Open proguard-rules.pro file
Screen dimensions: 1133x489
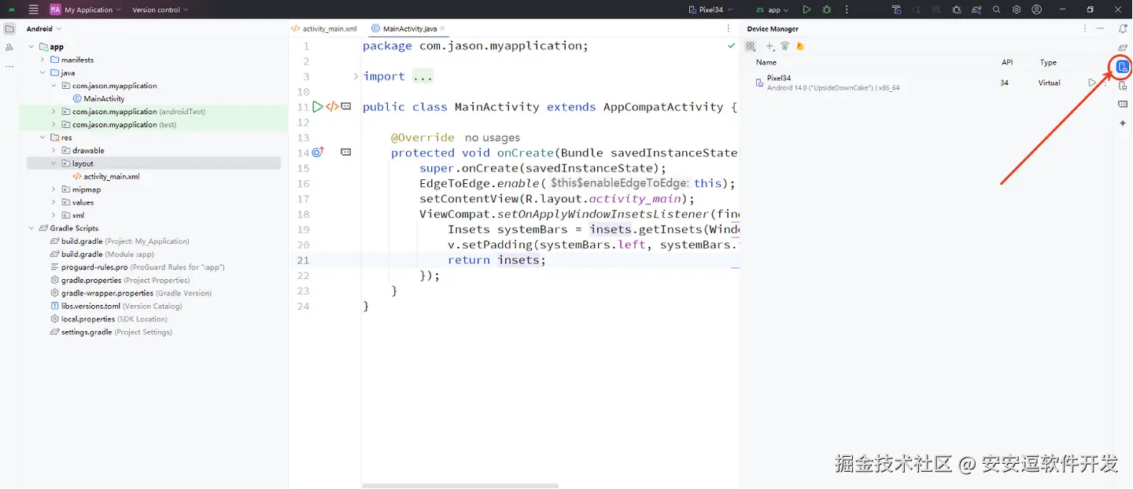point(138,267)
